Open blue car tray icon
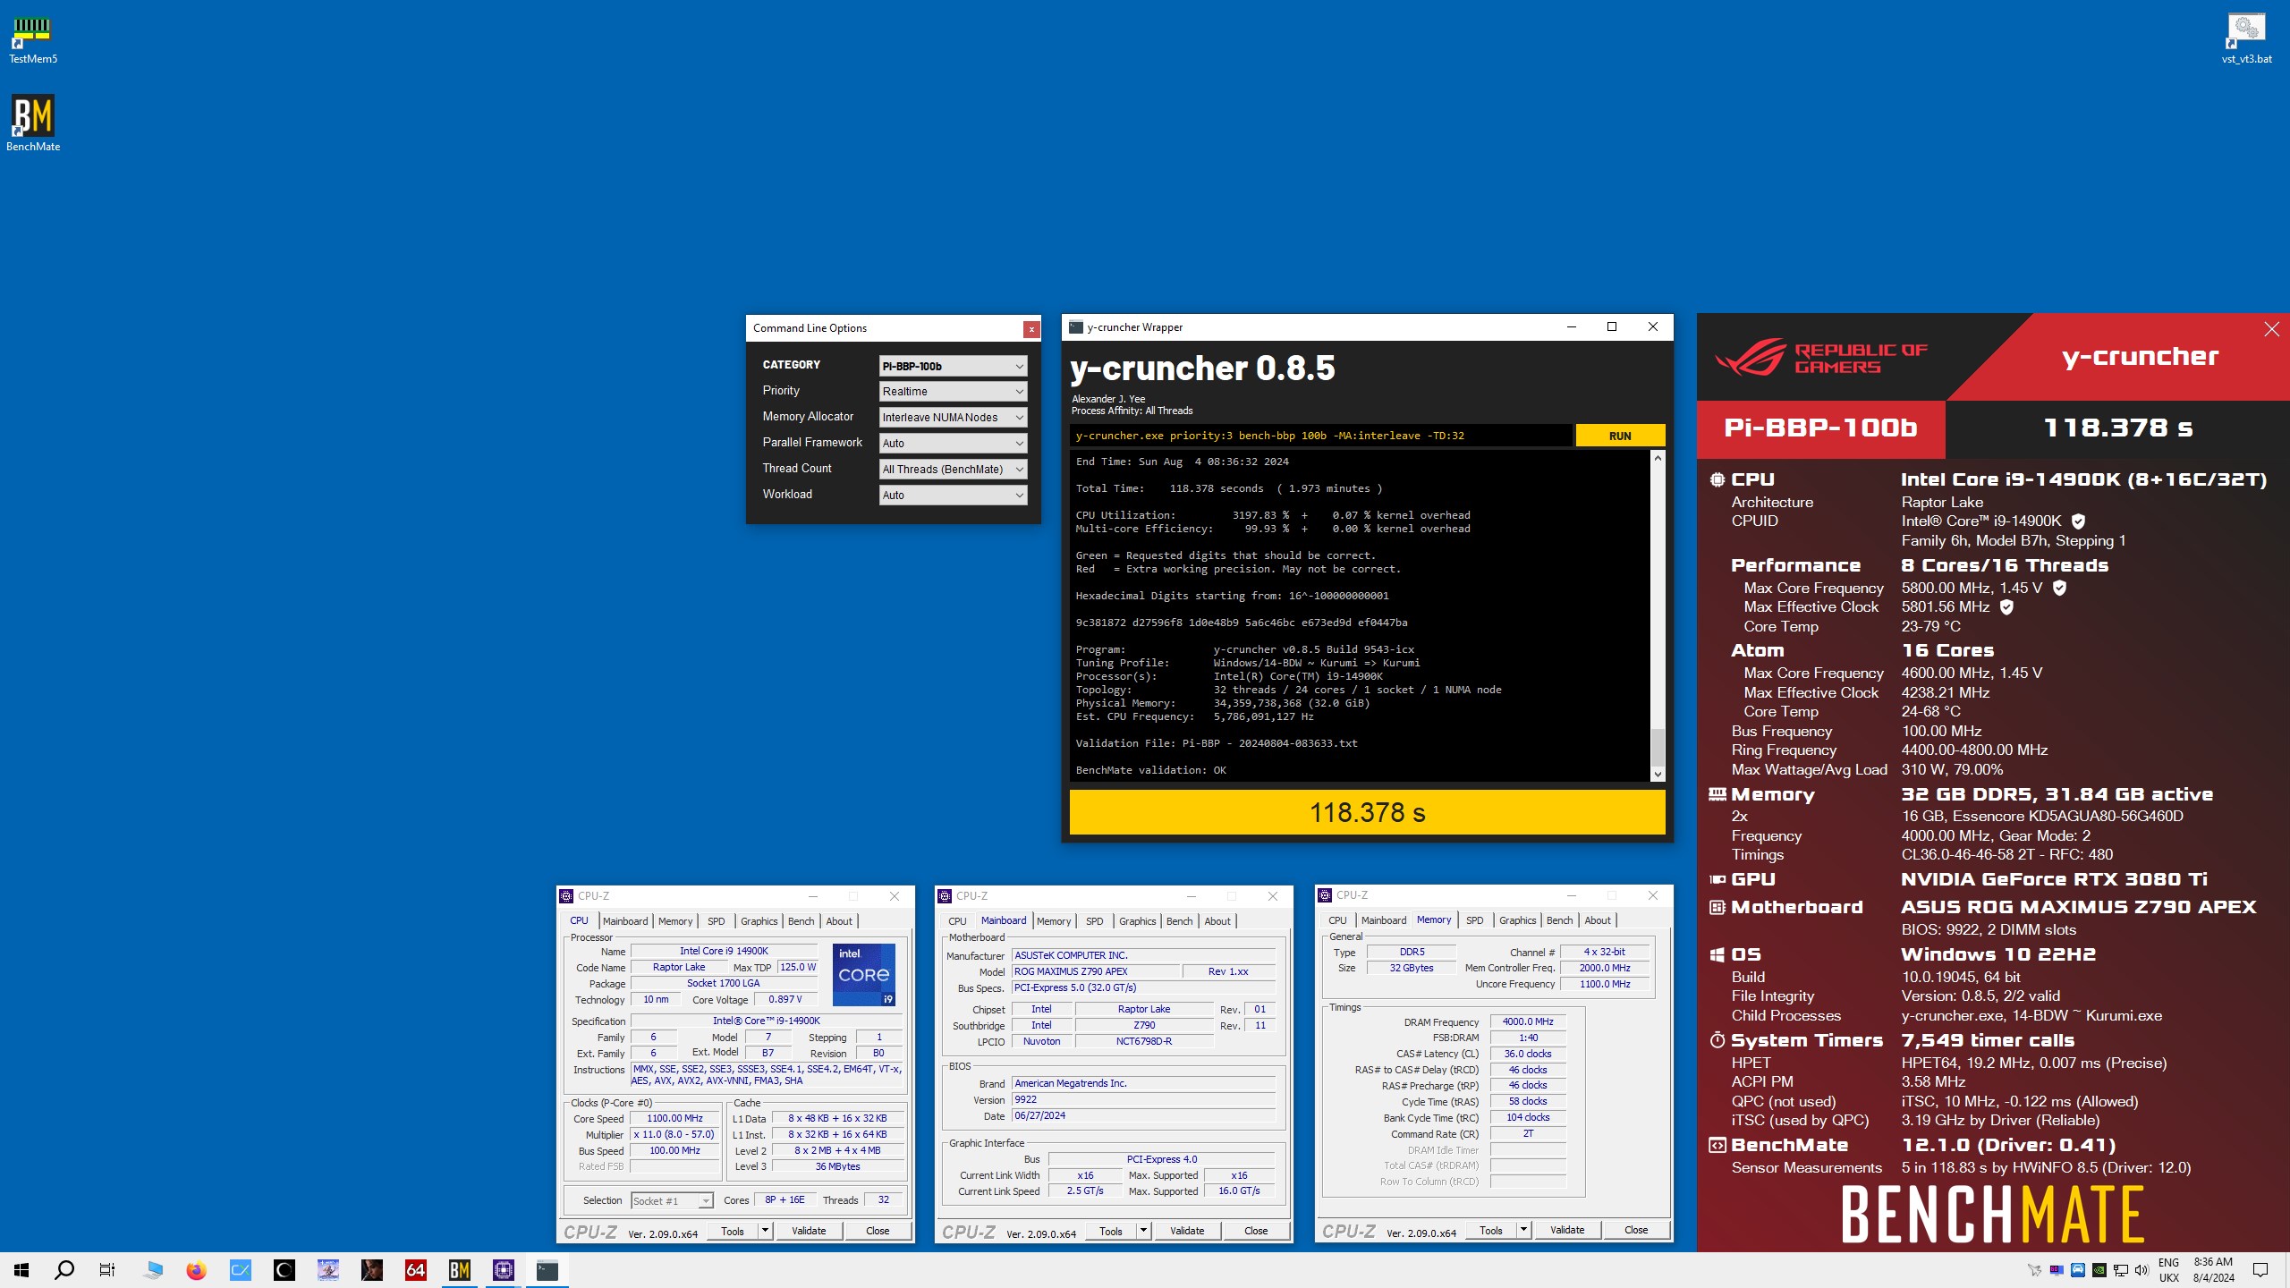 coord(2078,1270)
